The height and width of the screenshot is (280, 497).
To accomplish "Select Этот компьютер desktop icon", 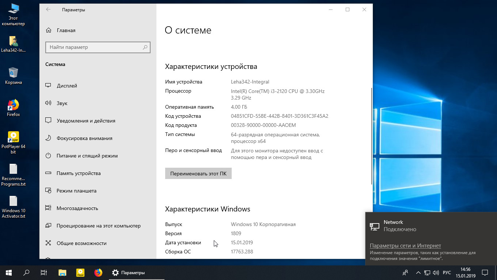I will pyautogui.click(x=13, y=14).
